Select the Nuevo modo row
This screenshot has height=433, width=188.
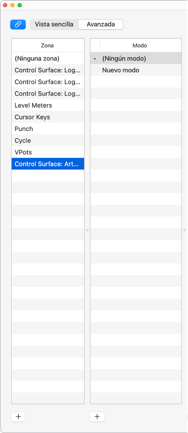[121, 70]
